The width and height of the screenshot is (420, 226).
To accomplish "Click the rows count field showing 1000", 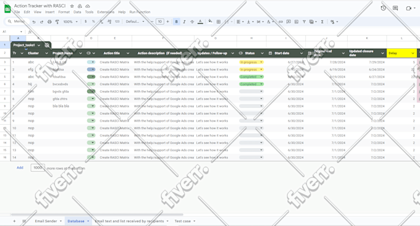I will pyautogui.click(x=38, y=167).
